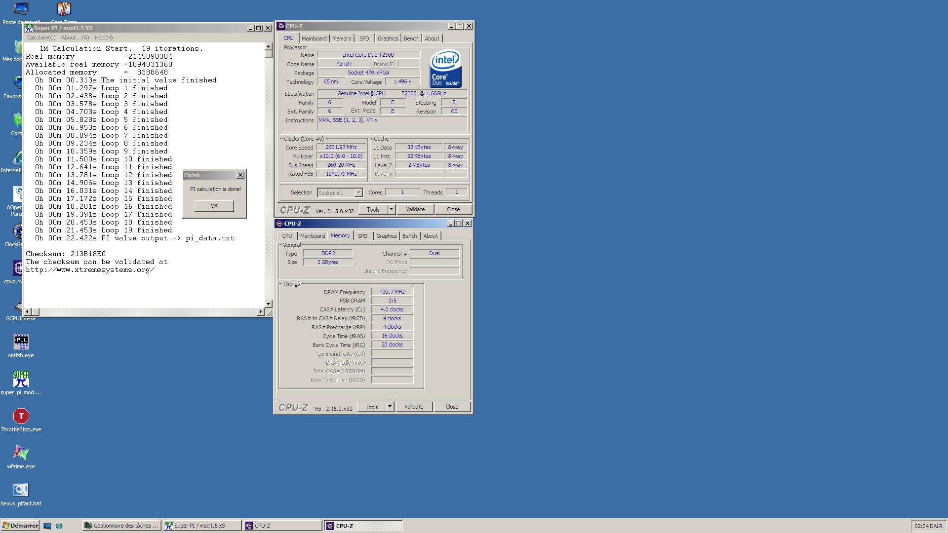
Task: Click Core Voltage value 1.496 V
Action: 402,82
